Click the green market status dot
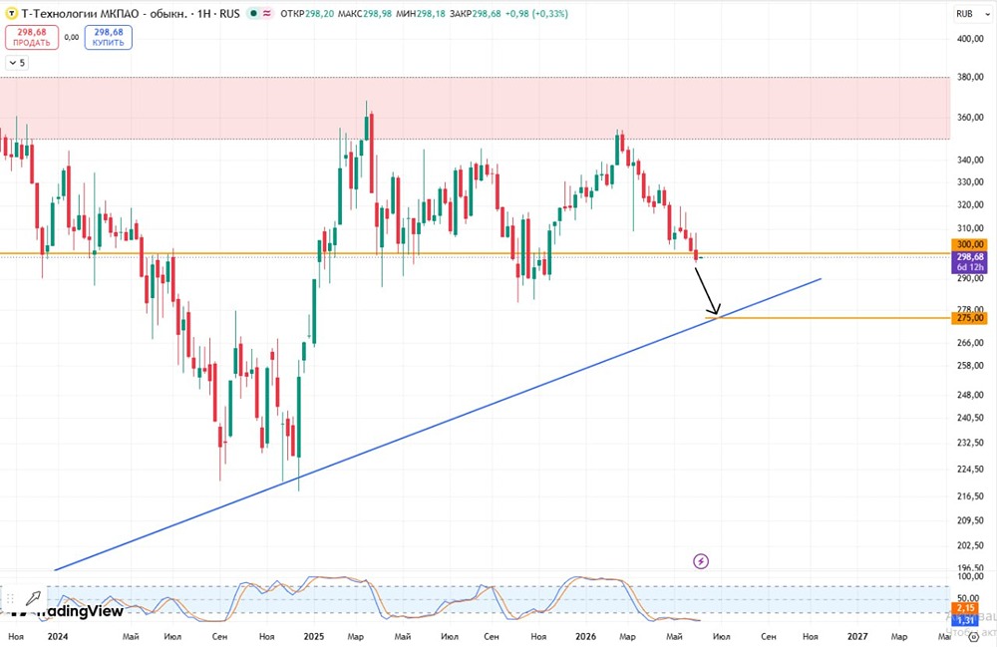Image resolution: width=997 pixels, height=647 pixels. [x=253, y=13]
